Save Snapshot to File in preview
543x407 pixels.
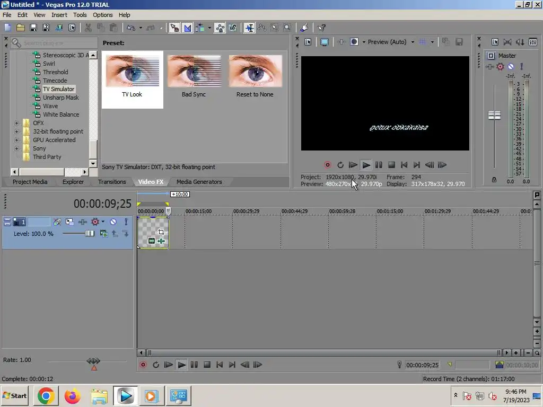point(459,42)
